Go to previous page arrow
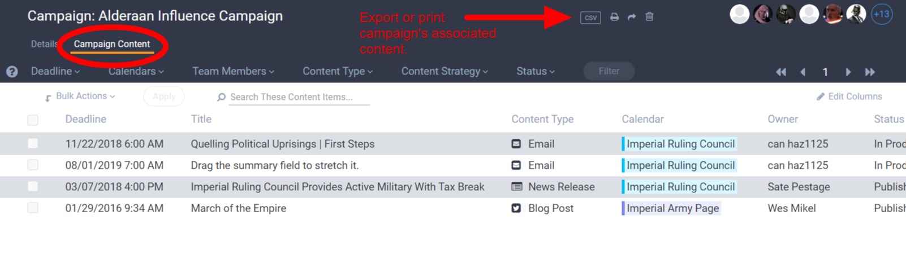This screenshot has height=272, width=906. [803, 72]
